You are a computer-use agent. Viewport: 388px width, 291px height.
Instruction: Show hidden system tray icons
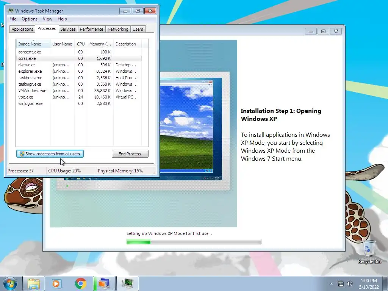click(331, 284)
